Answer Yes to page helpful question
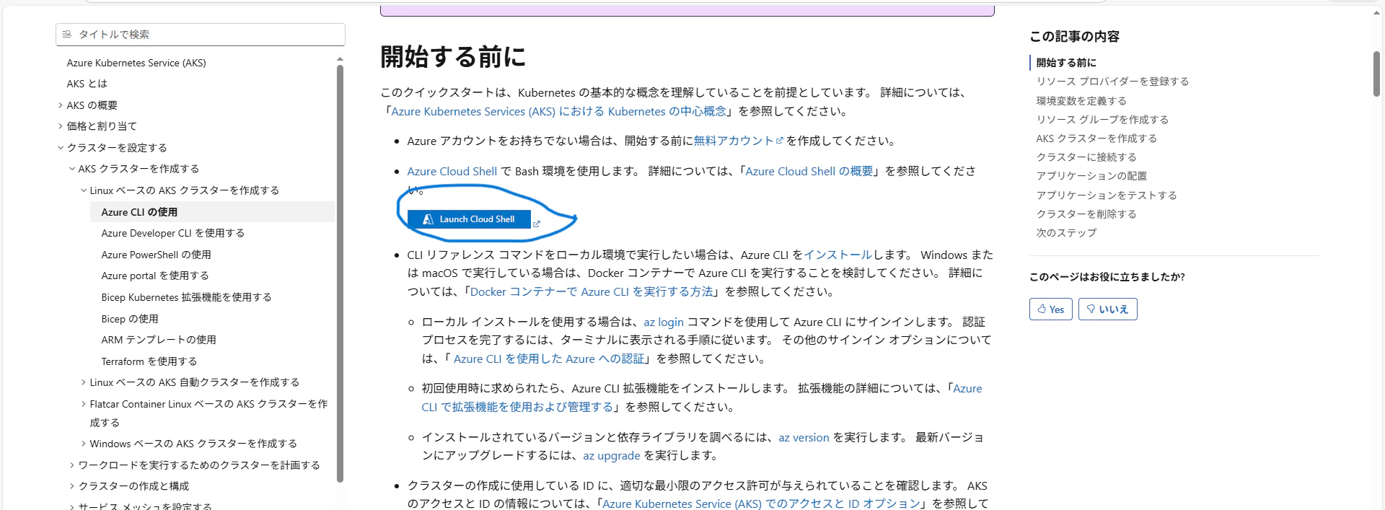This screenshot has width=1385, height=510. (1050, 309)
